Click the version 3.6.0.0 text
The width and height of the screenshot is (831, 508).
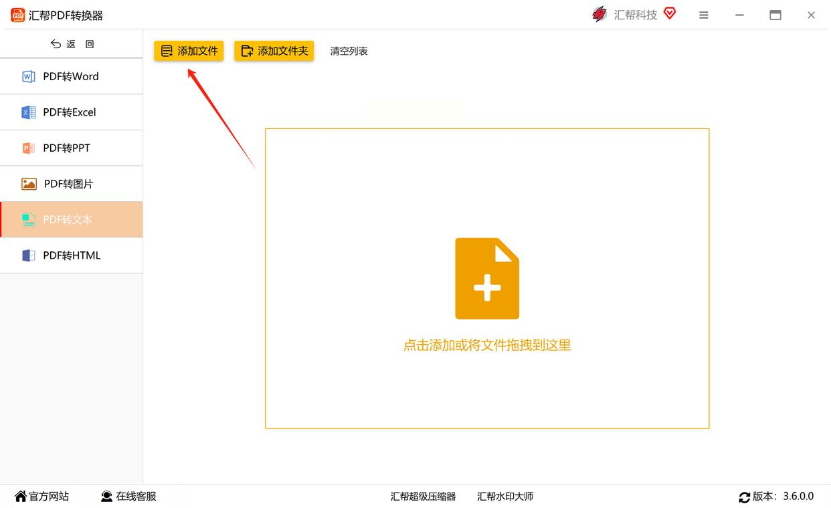point(783,497)
